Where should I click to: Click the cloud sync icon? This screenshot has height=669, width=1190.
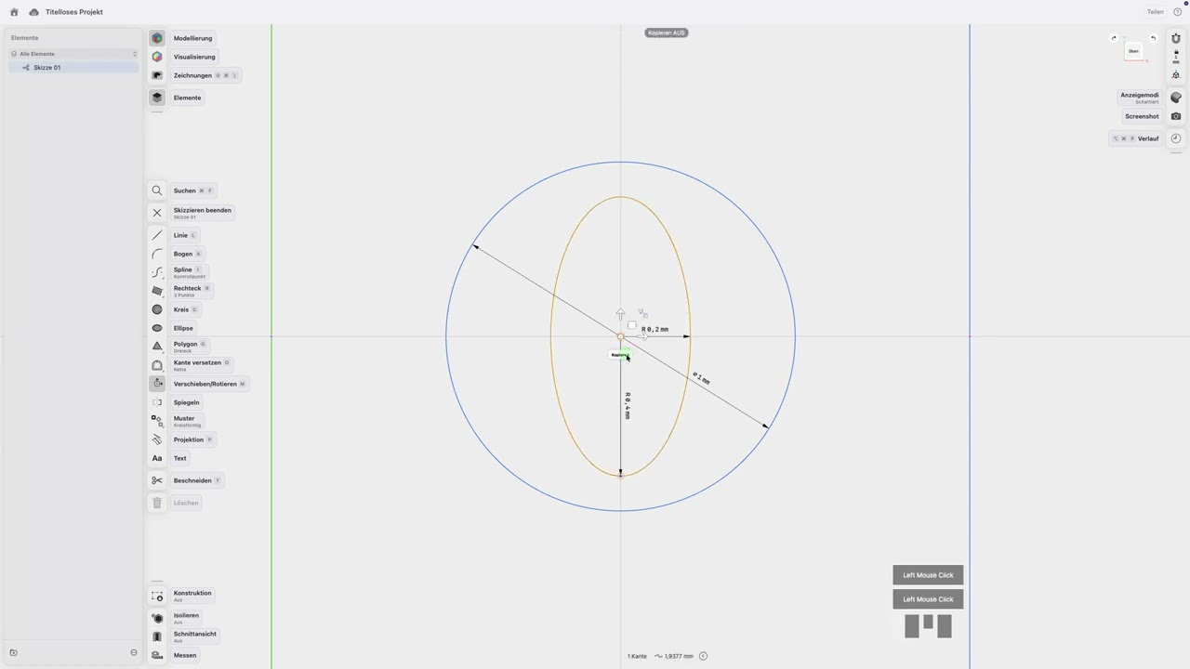[33, 12]
